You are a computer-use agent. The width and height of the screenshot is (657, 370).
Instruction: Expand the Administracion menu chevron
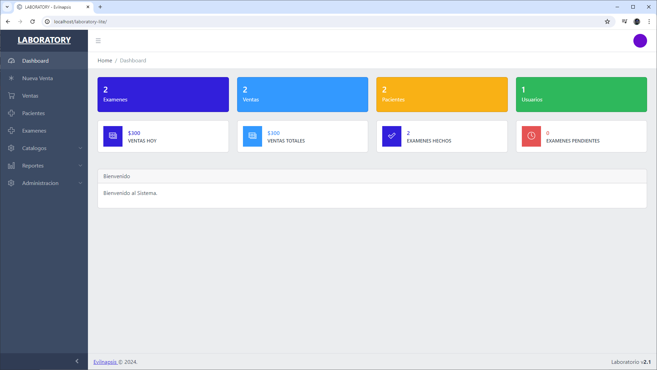point(80,183)
